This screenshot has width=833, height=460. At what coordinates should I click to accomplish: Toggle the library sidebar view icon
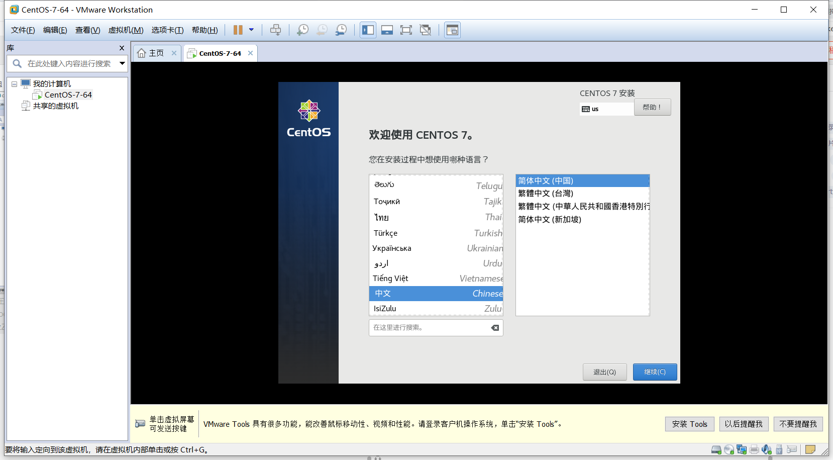[368, 30]
